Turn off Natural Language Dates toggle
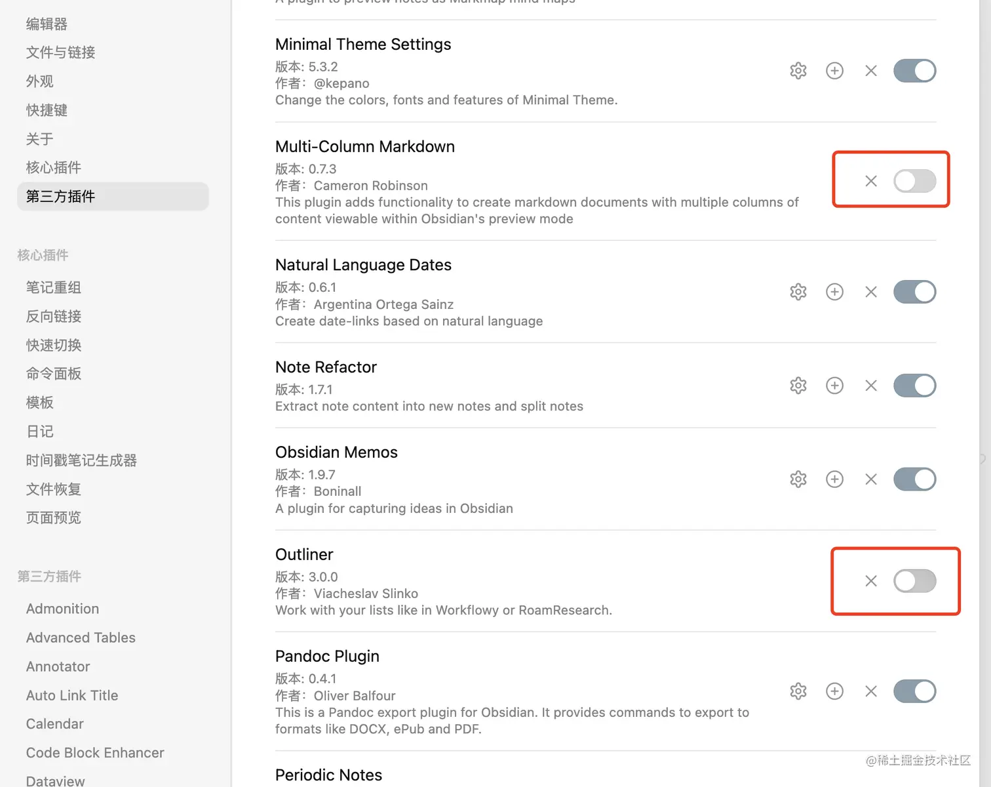This screenshot has width=991, height=787. (915, 292)
